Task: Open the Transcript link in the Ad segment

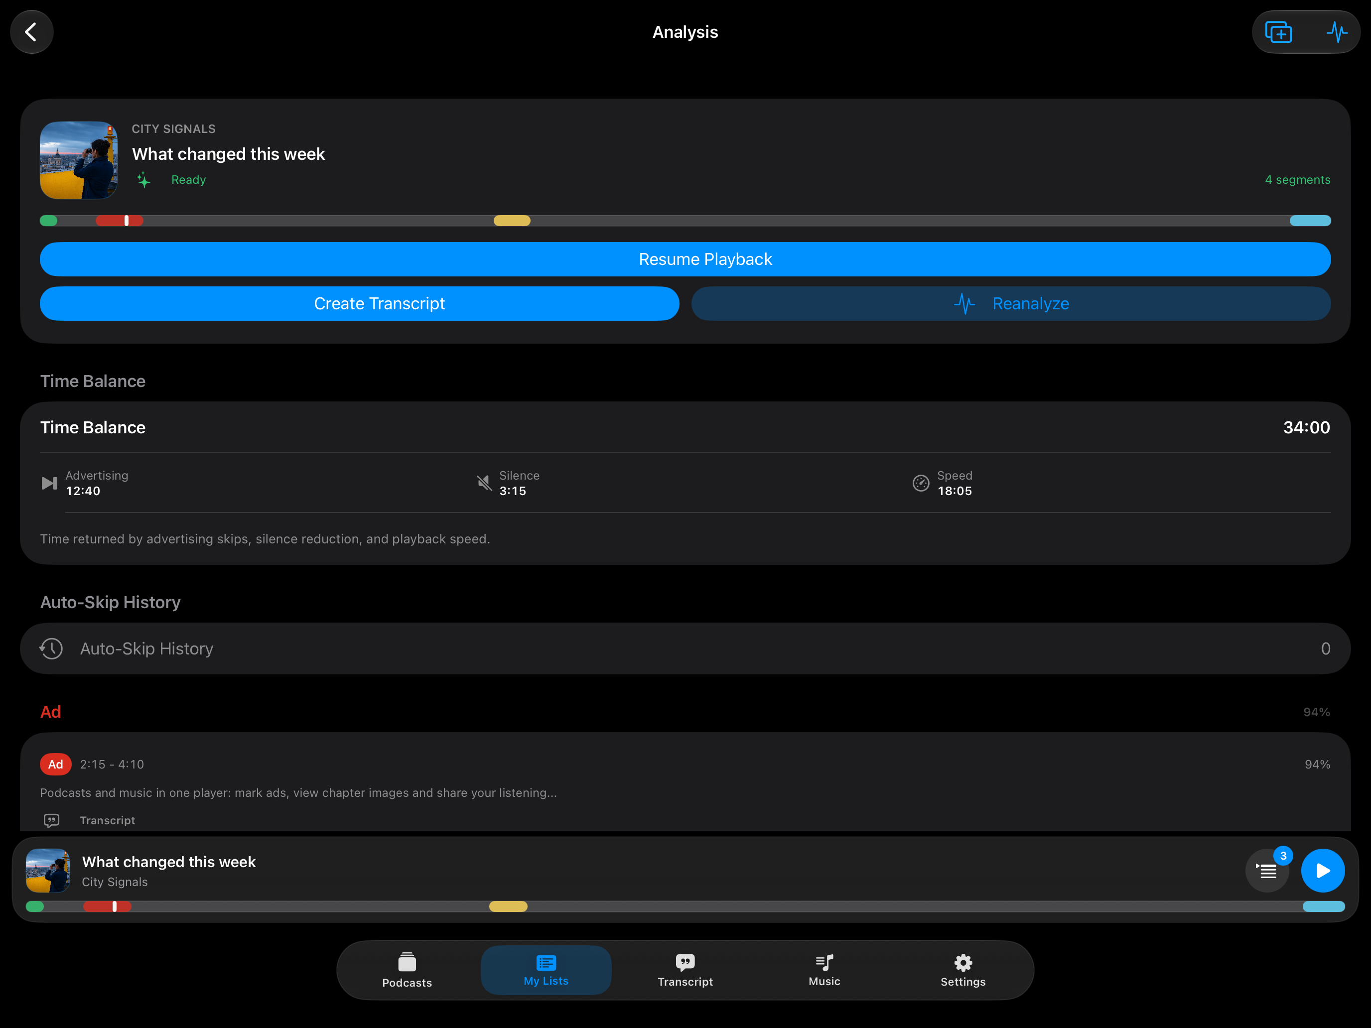Action: (107, 820)
